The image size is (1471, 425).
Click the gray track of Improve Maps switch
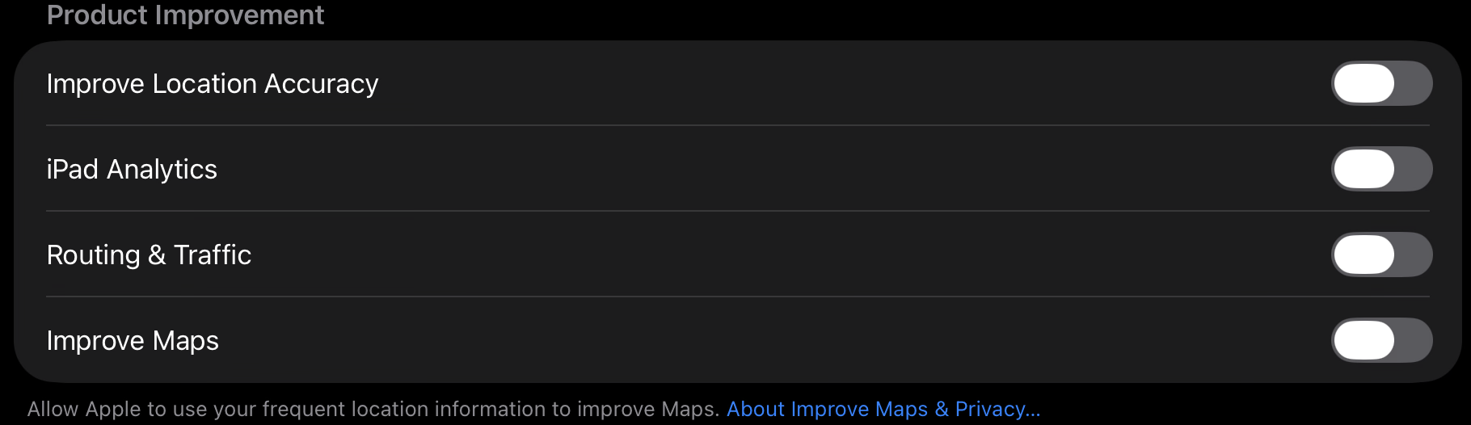(1414, 340)
